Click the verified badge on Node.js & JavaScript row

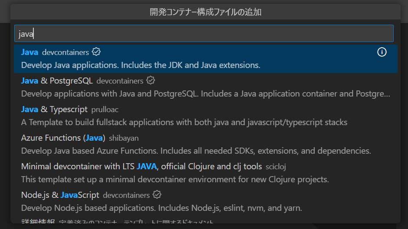(157, 195)
